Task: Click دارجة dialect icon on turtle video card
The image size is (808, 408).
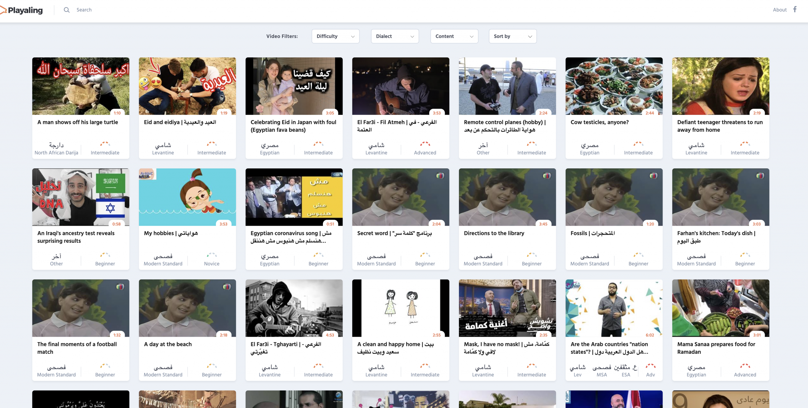Action: [x=56, y=145]
